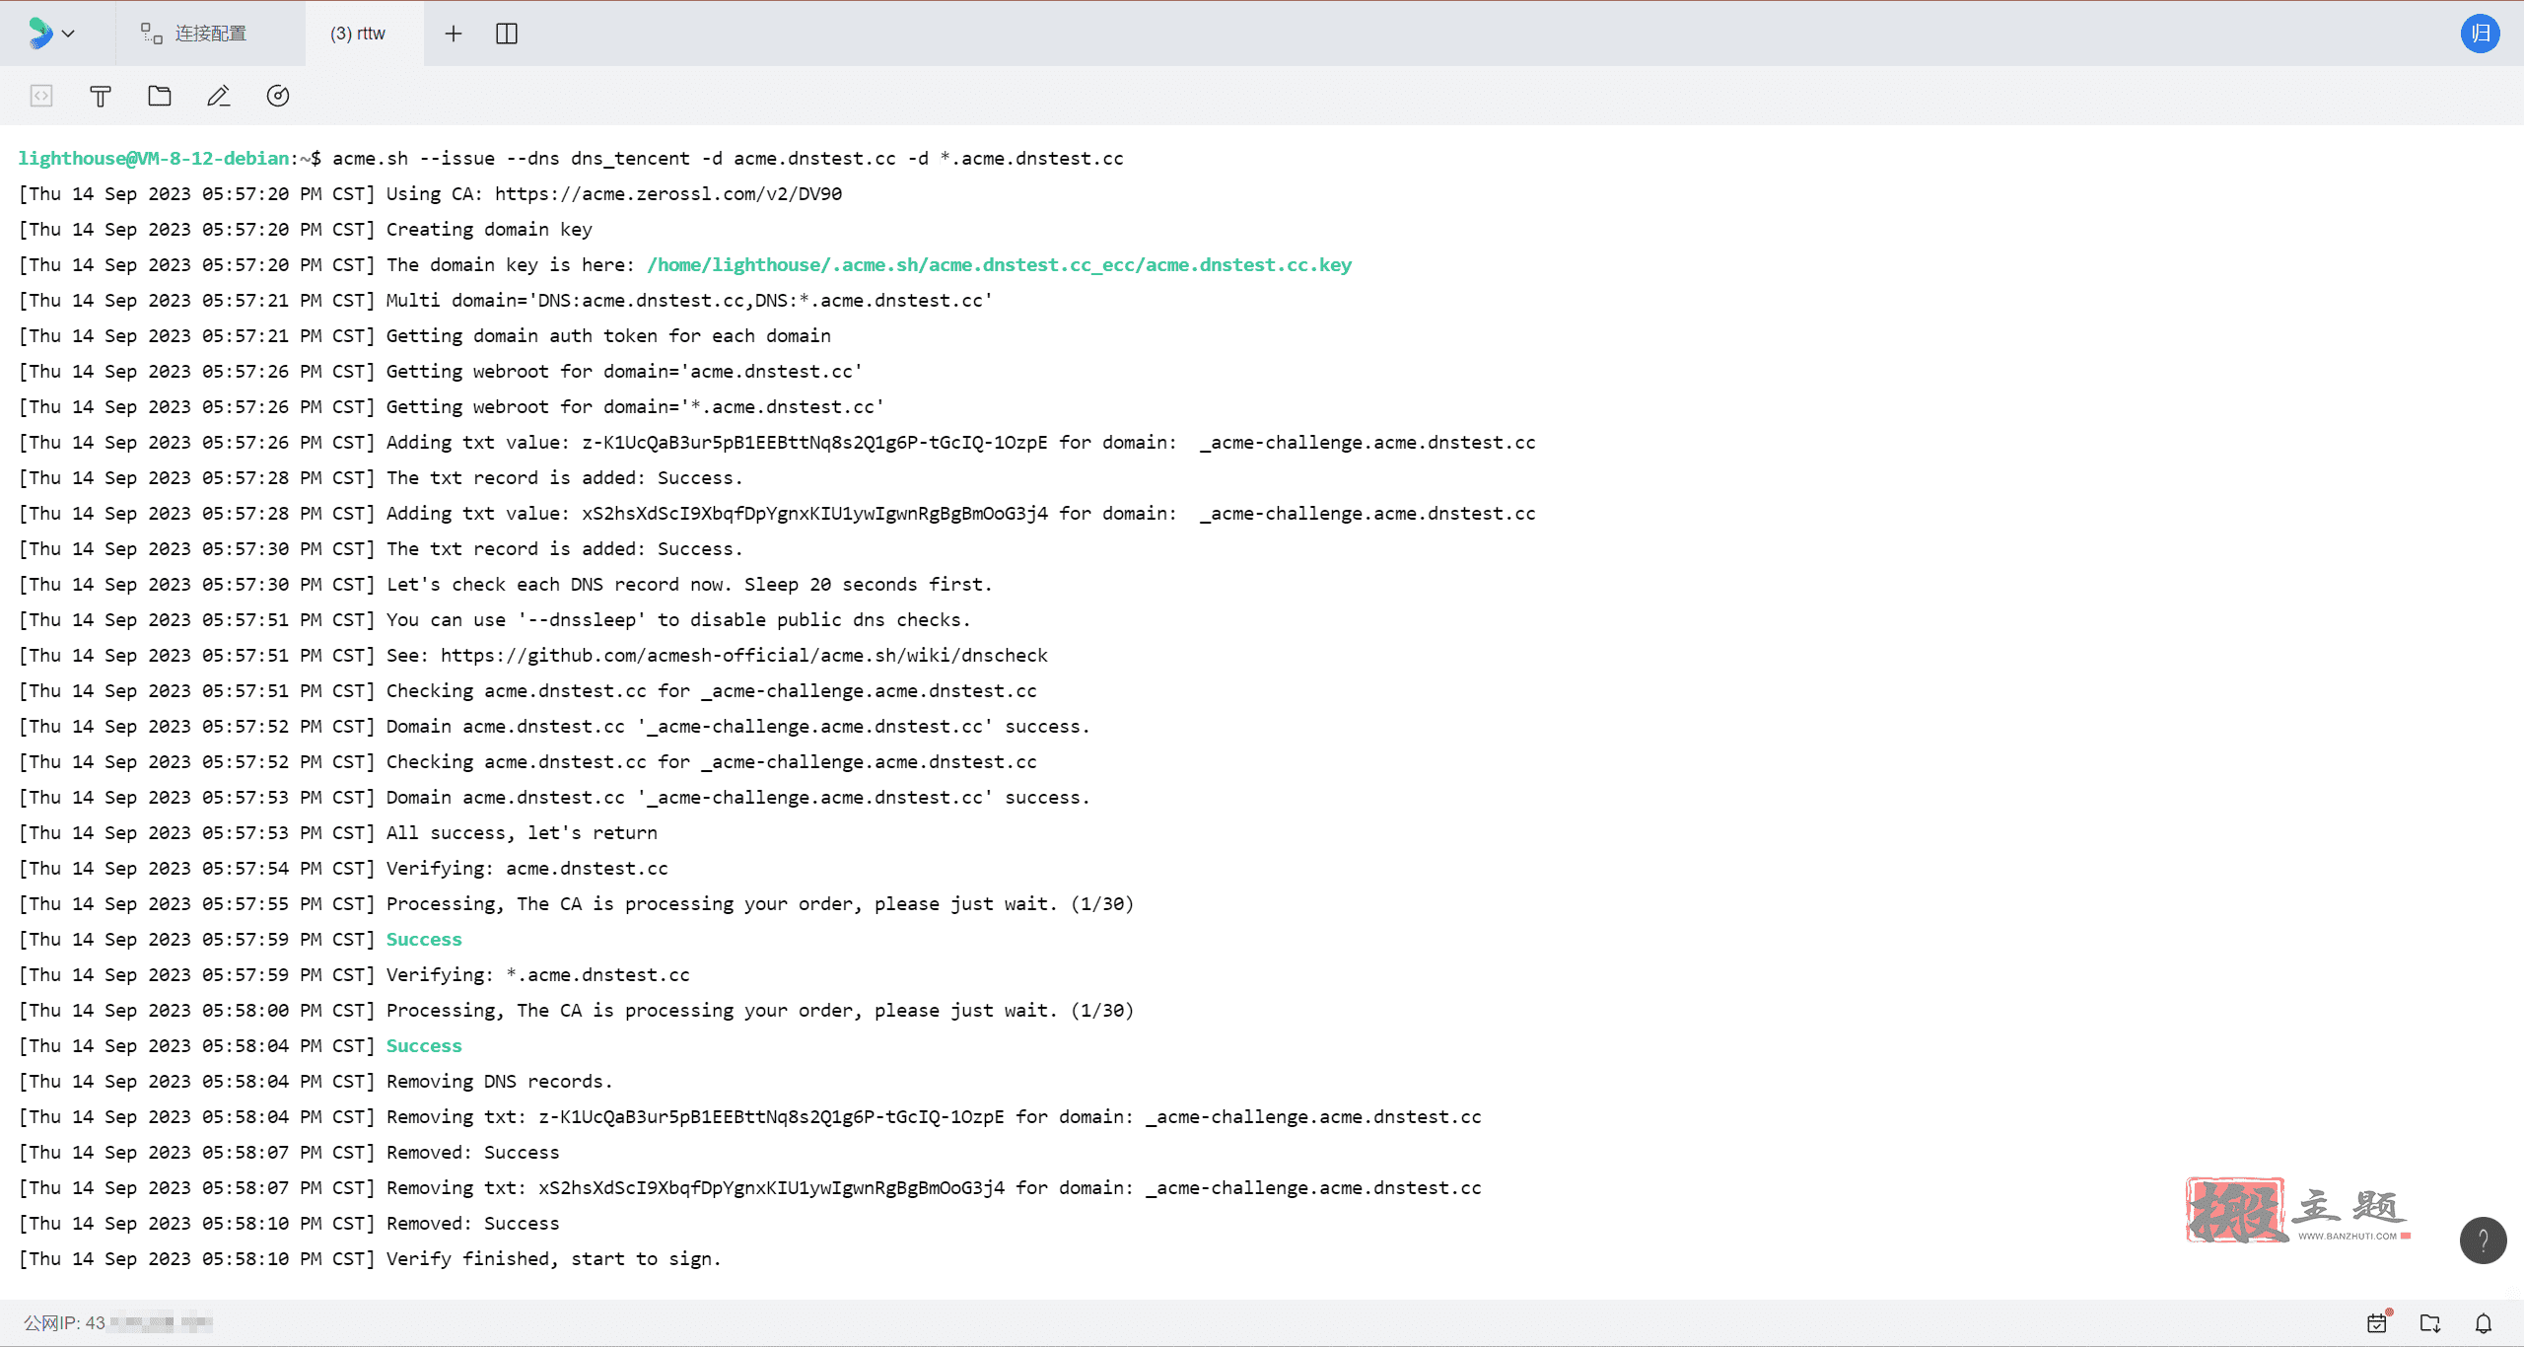Click 'Verify finished, start to sign.' line
The height and width of the screenshot is (1347, 2524).
point(371,1258)
